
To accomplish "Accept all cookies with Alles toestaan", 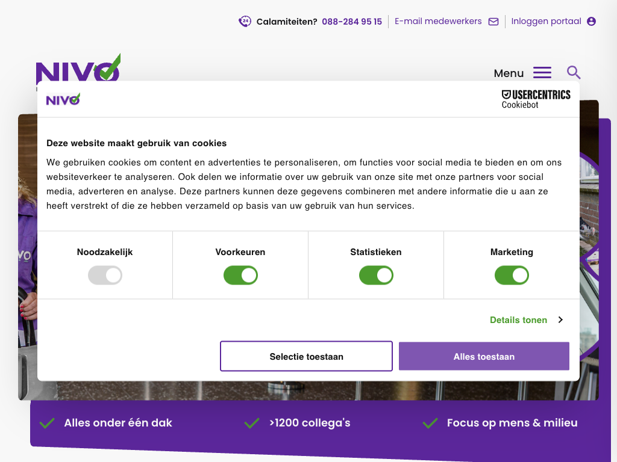I will 484,357.
